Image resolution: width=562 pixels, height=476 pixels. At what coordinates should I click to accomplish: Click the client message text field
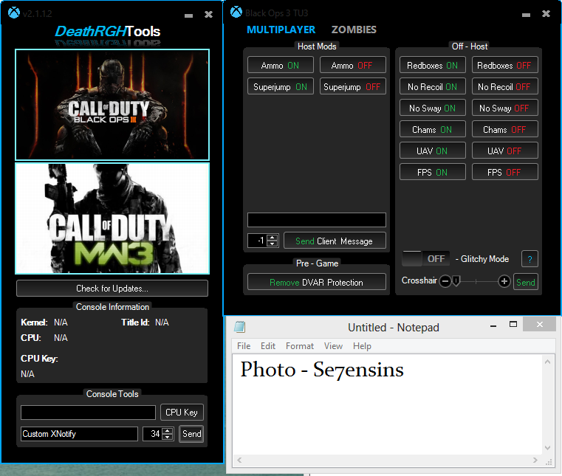pyautogui.click(x=317, y=220)
